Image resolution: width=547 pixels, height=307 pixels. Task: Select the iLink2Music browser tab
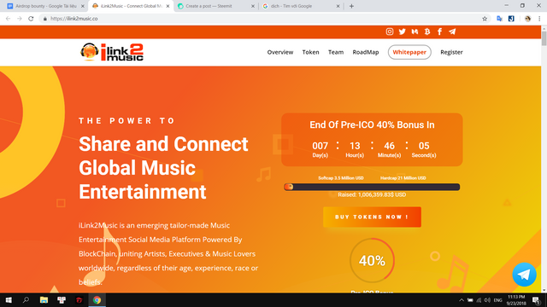pos(131,6)
